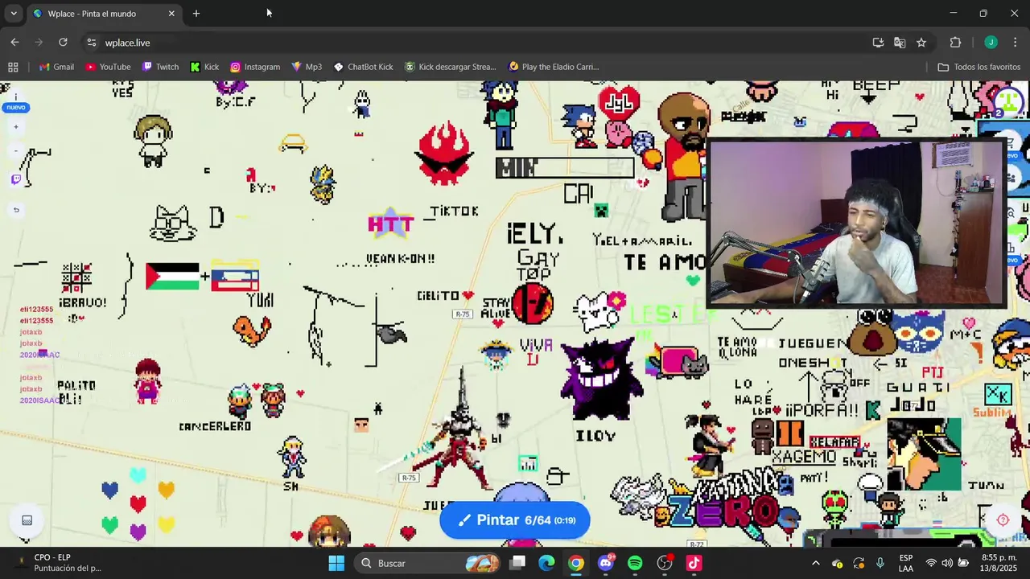Image resolution: width=1030 pixels, height=579 pixels.
Task: Open the Twitch icon on map sidebar
Action: click(x=15, y=179)
